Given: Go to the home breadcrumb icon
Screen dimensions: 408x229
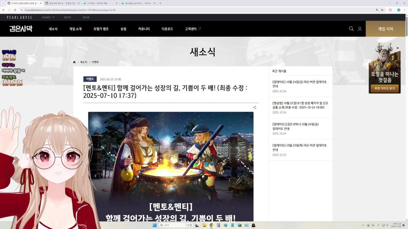Looking at the screenshot, I should click(x=74, y=62).
